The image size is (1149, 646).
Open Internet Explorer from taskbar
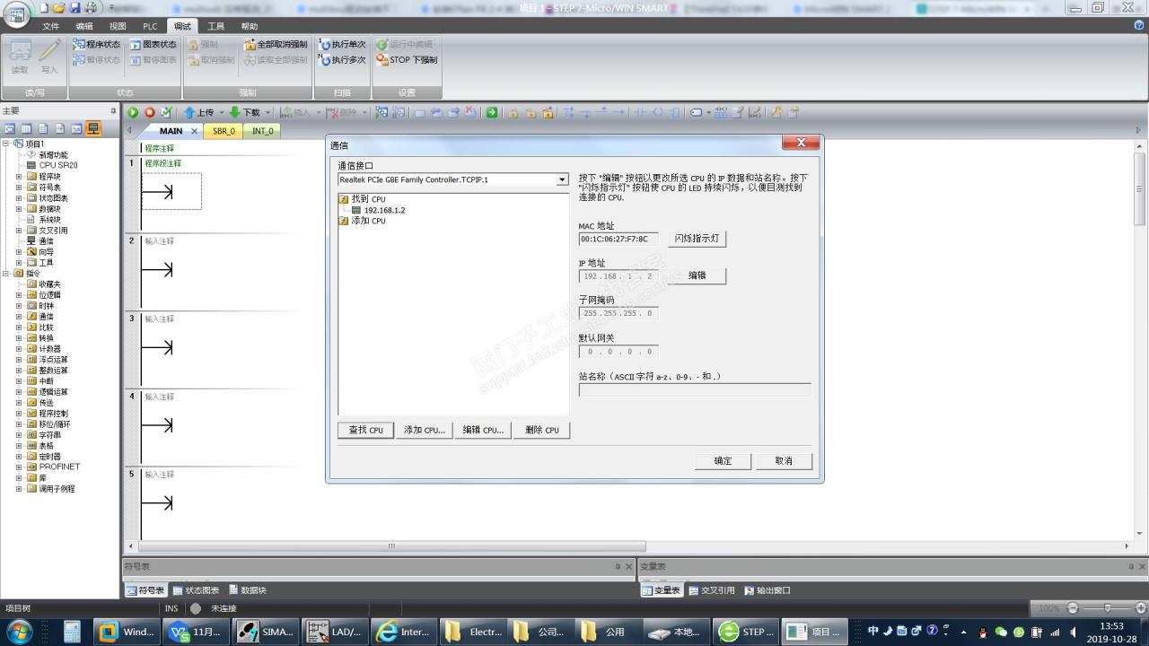pos(402,632)
